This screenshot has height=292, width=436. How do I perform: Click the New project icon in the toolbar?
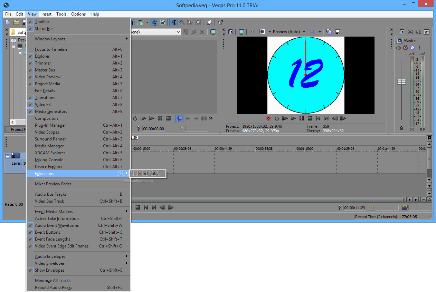pyautogui.click(x=8, y=22)
